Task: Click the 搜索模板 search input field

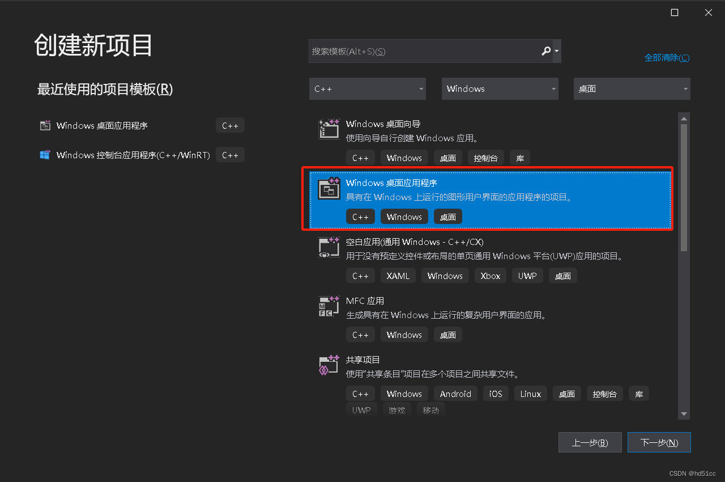Action: pos(419,51)
